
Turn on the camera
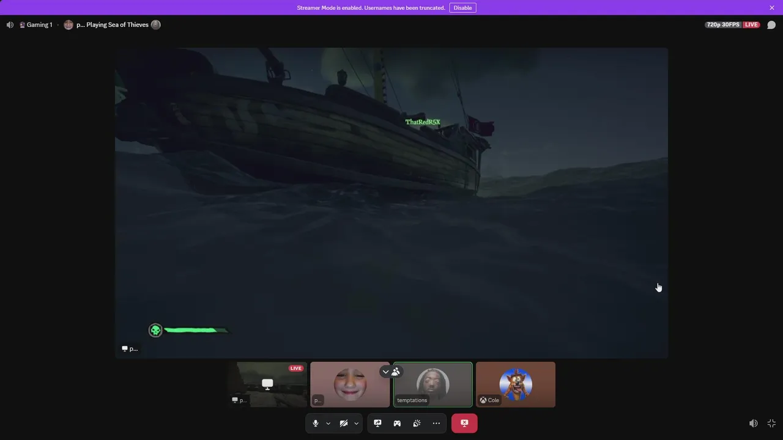tap(344, 423)
